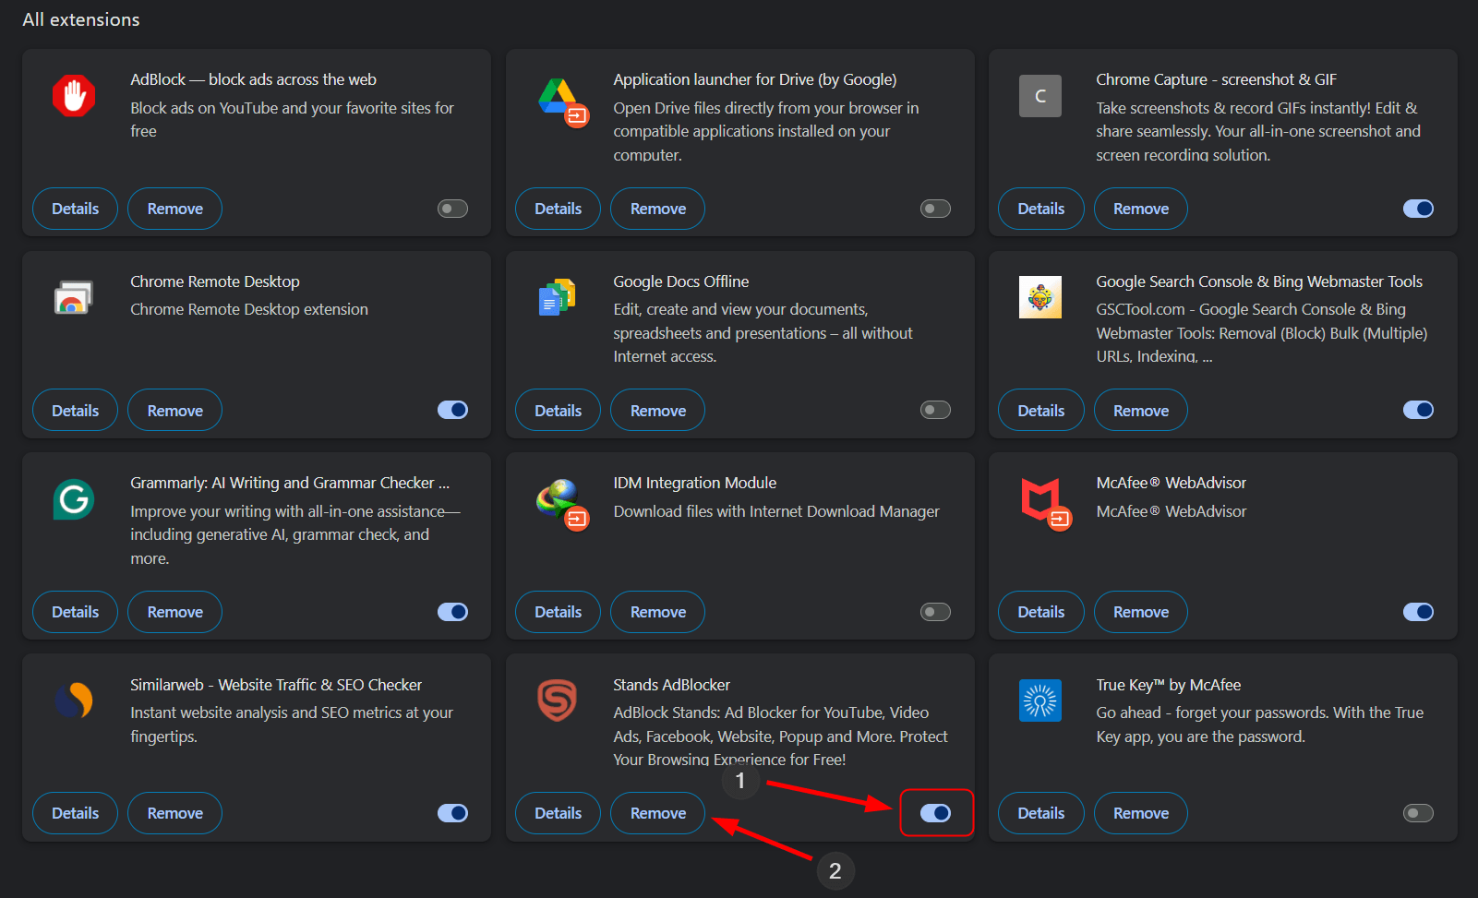Screen dimensions: 1478x898
Task: Click the Chrome Capture icon
Action: (1039, 96)
